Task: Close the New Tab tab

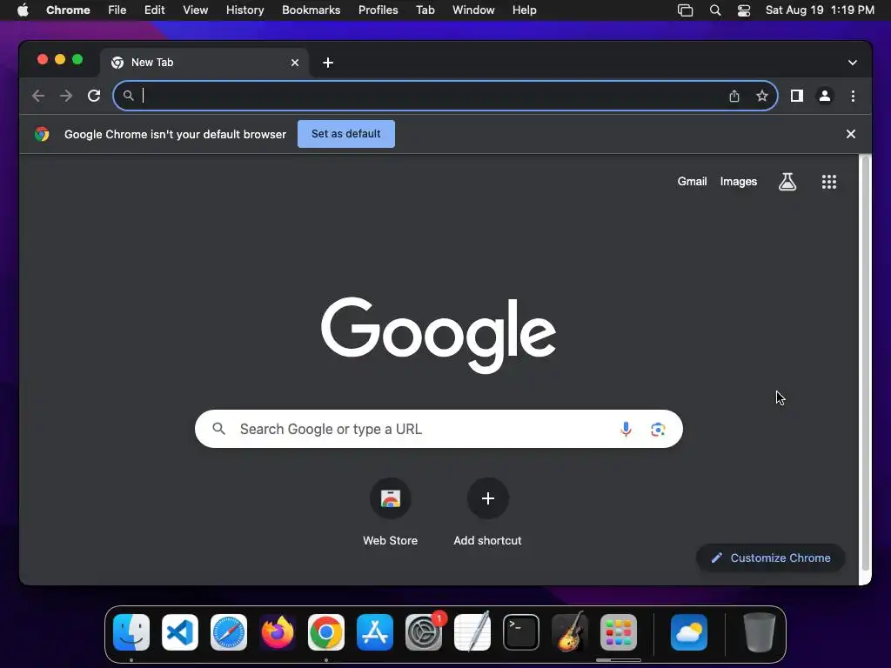Action: tap(295, 63)
